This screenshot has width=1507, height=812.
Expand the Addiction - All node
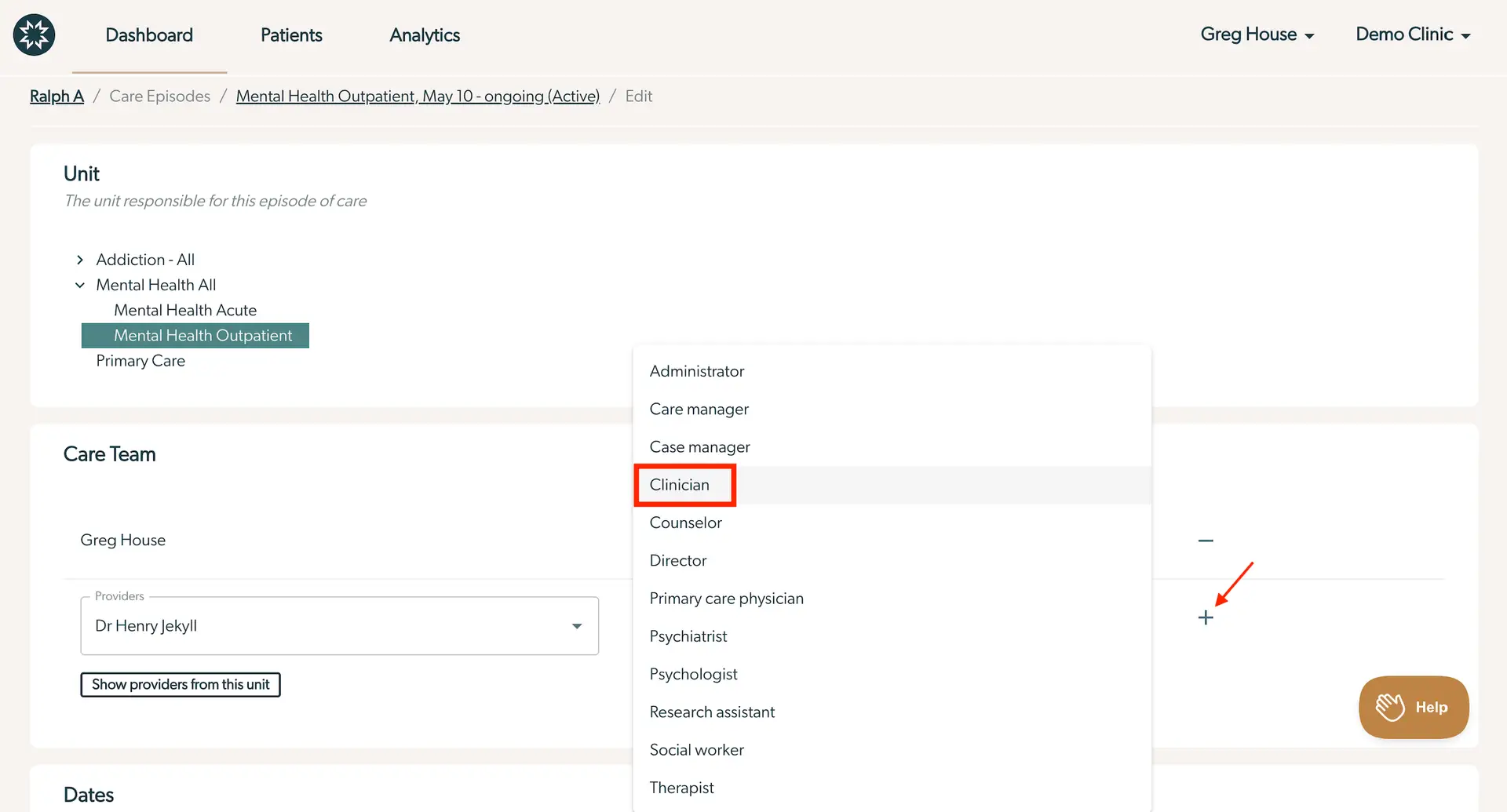(79, 259)
